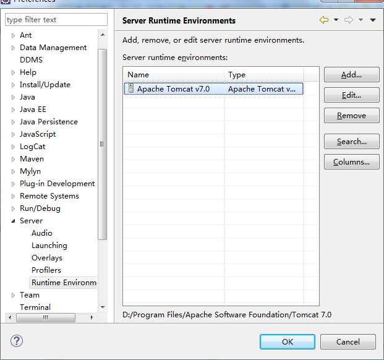The height and width of the screenshot is (360, 384).
Task: Expand the Java node
Action: click(x=13, y=97)
